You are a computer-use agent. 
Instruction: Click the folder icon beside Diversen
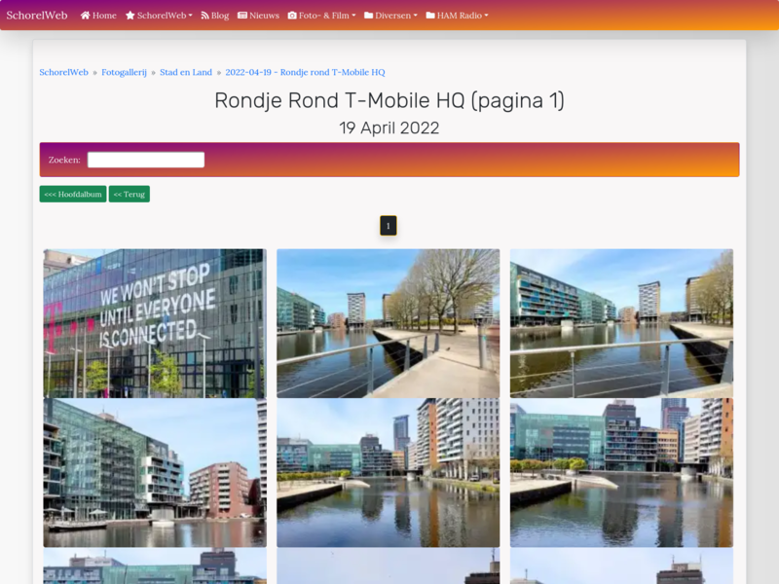369,16
